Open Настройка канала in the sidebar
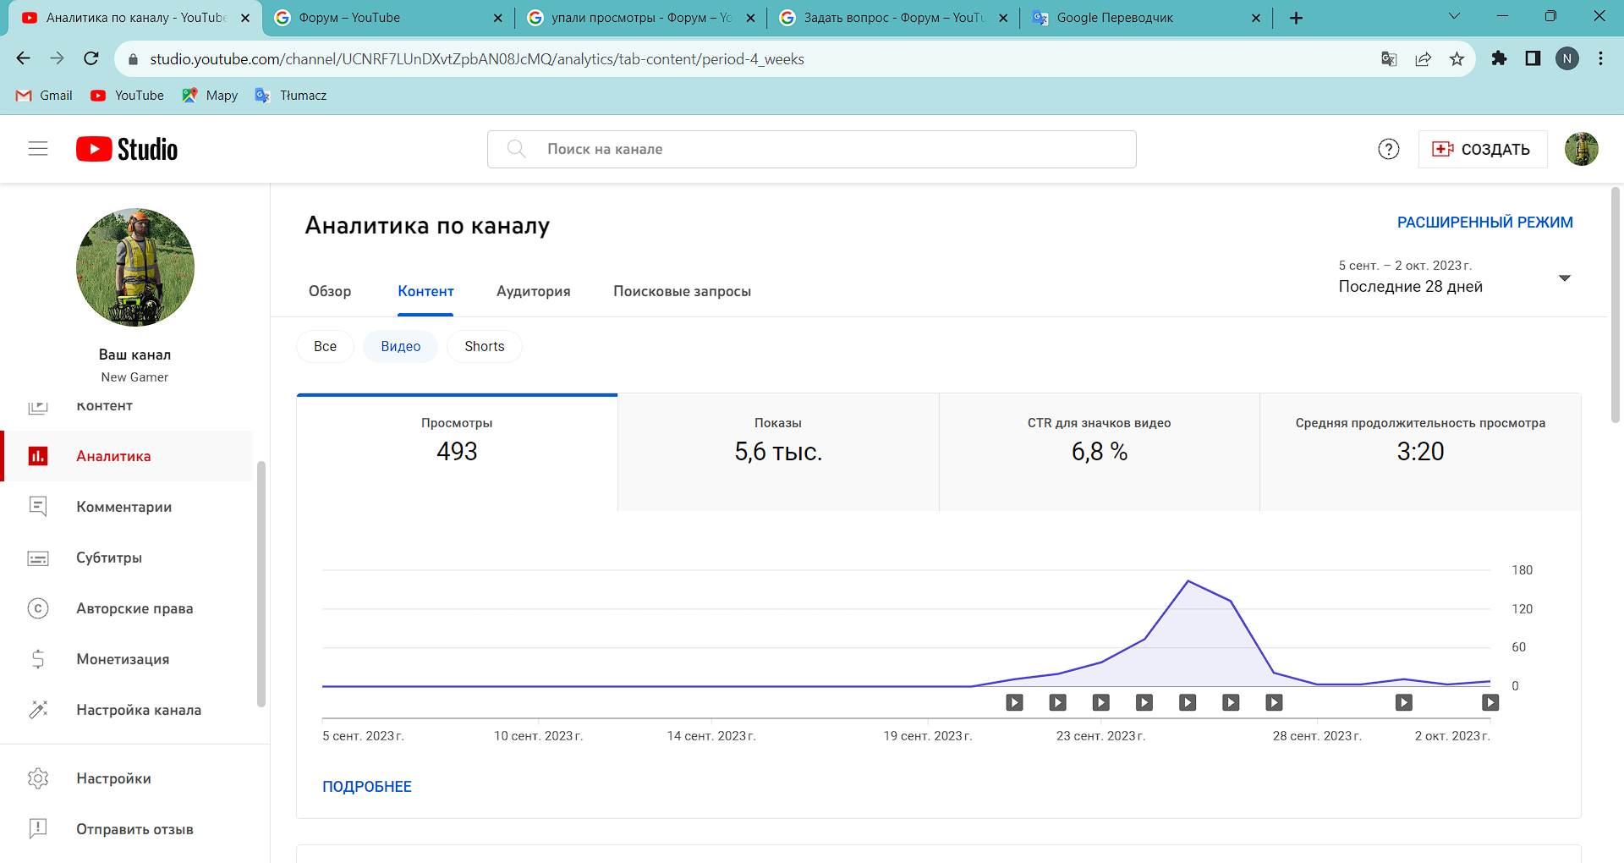Image resolution: width=1624 pixels, height=863 pixels. (x=127, y=710)
